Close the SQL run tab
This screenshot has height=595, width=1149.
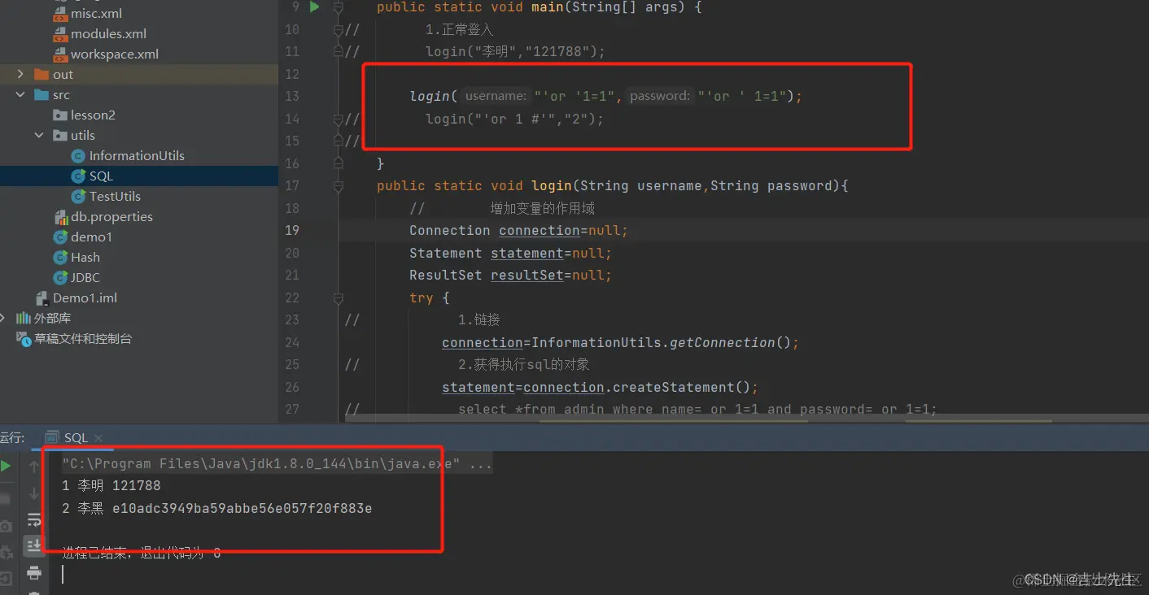[98, 437]
